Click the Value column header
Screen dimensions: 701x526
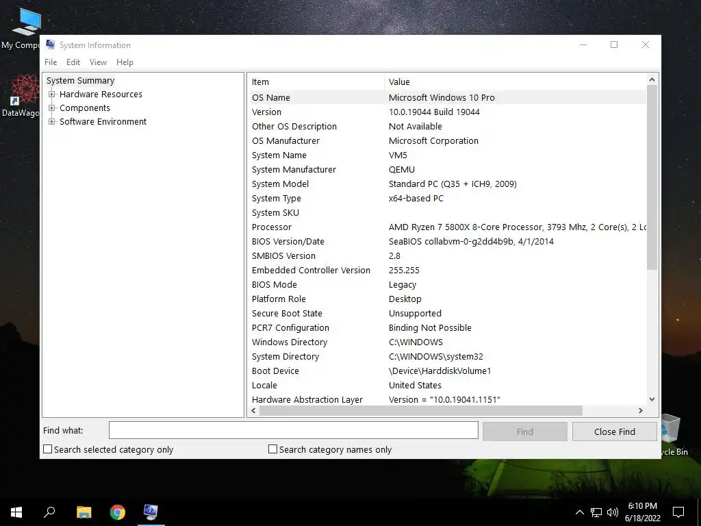coord(515,82)
